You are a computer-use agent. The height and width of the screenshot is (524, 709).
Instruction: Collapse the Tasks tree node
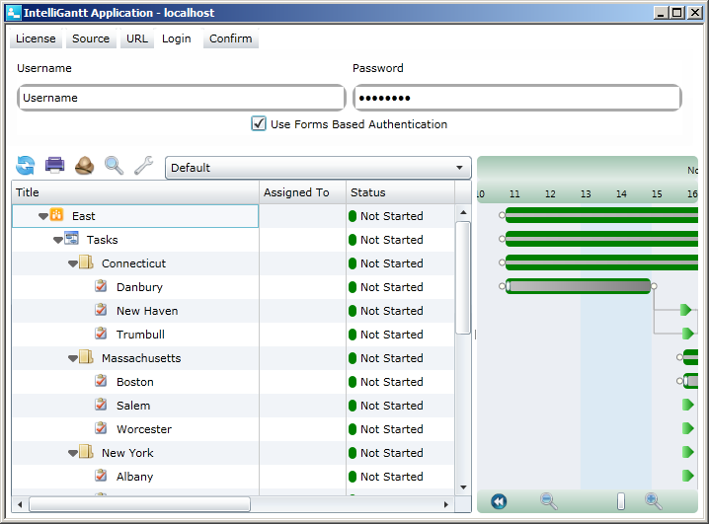point(58,240)
